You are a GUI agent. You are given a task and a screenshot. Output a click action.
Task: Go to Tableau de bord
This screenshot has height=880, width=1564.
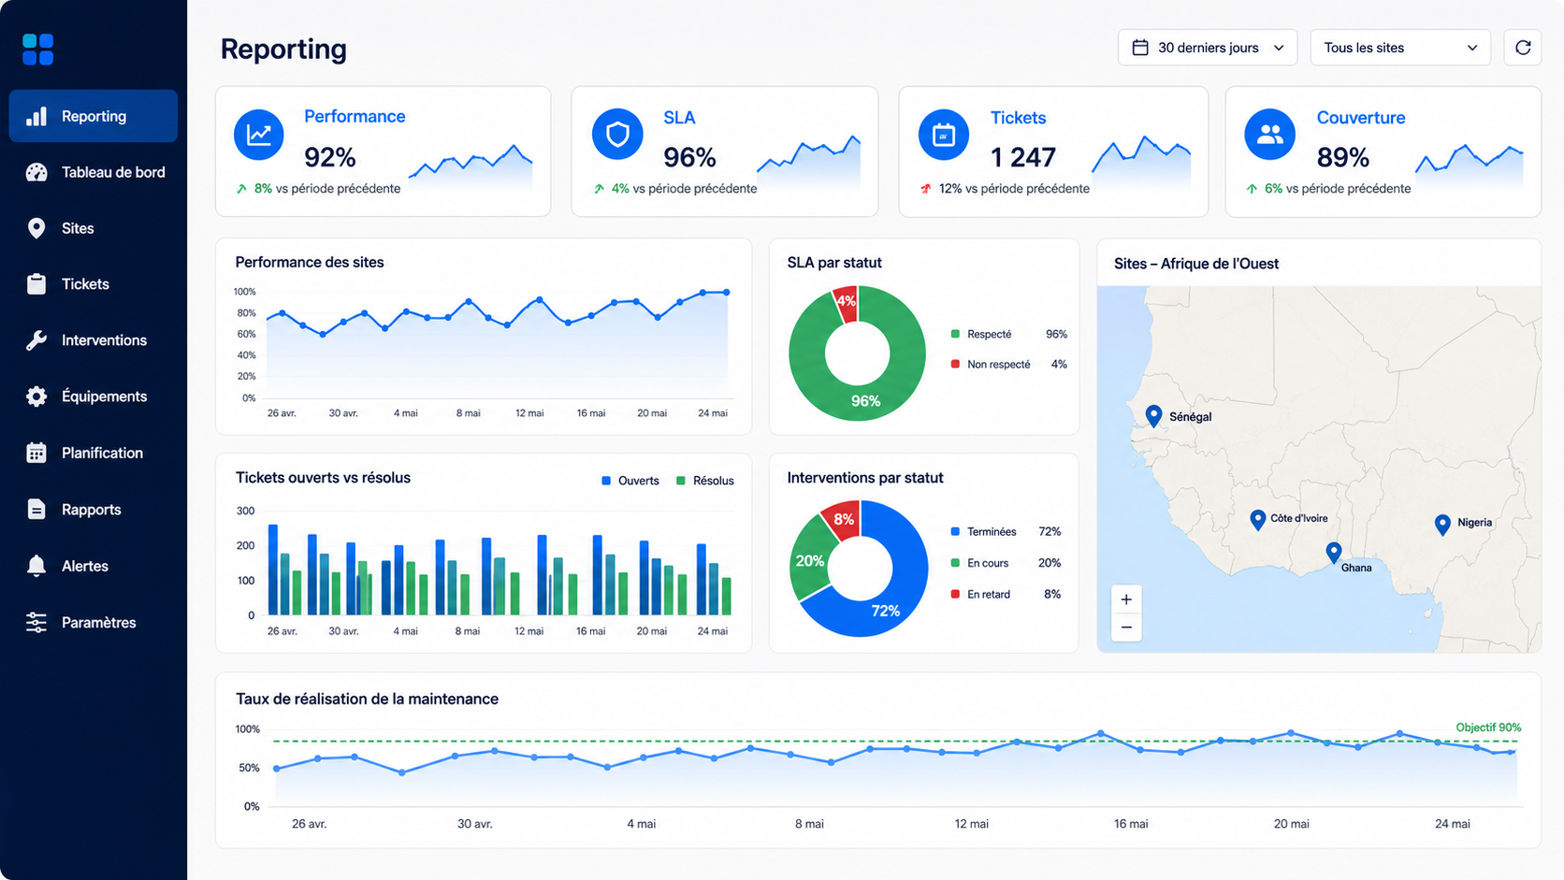94,172
